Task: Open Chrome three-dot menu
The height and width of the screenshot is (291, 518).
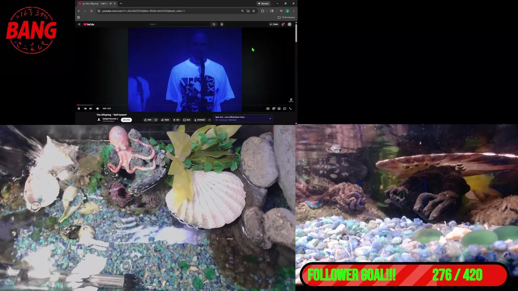Action: [x=294, y=11]
